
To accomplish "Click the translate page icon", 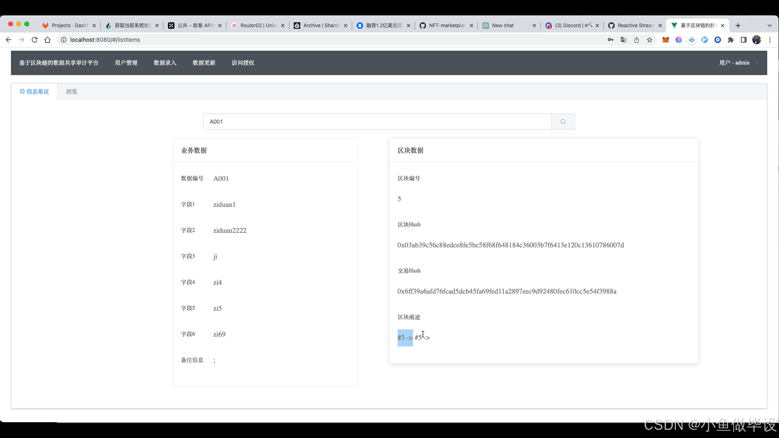I will pos(624,40).
